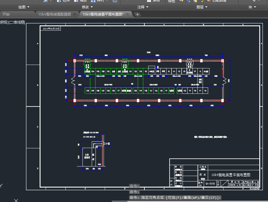268x202 pixels.
Task: Expand the 块 panel flyout
Action: (x=252, y=7)
